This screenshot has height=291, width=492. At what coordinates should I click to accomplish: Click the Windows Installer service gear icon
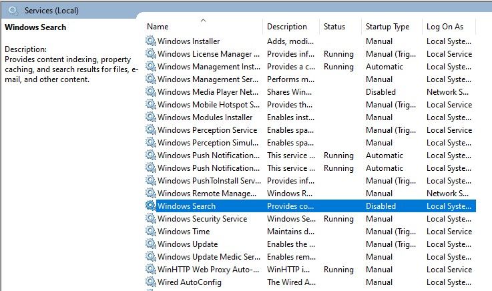pyautogui.click(x=151, y=41)
